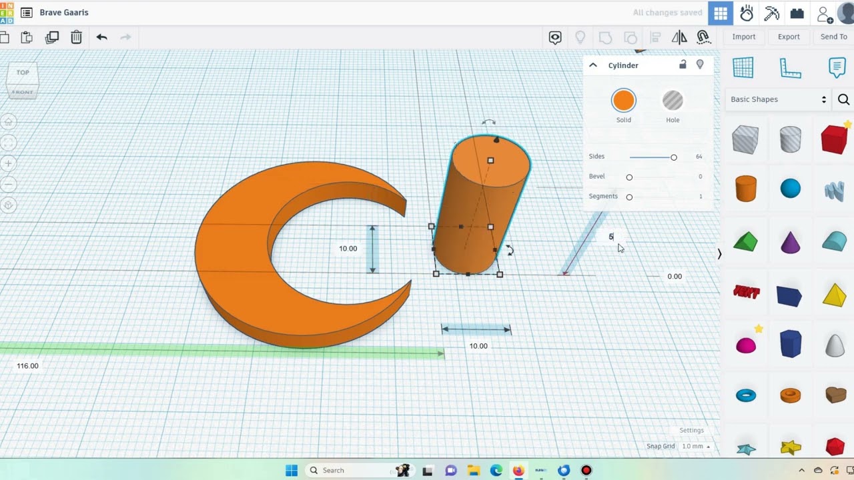Click the Paste clipboard icon
Screen dimensions: 854x480
tap(27, 37)
